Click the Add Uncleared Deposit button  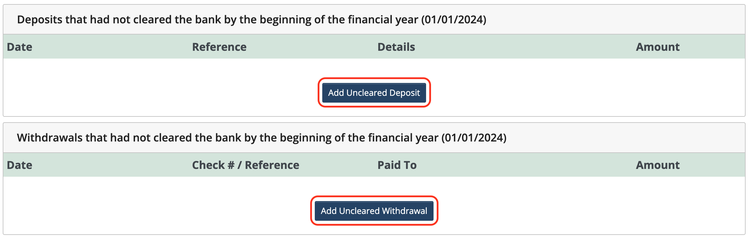[x=374, y=93]
